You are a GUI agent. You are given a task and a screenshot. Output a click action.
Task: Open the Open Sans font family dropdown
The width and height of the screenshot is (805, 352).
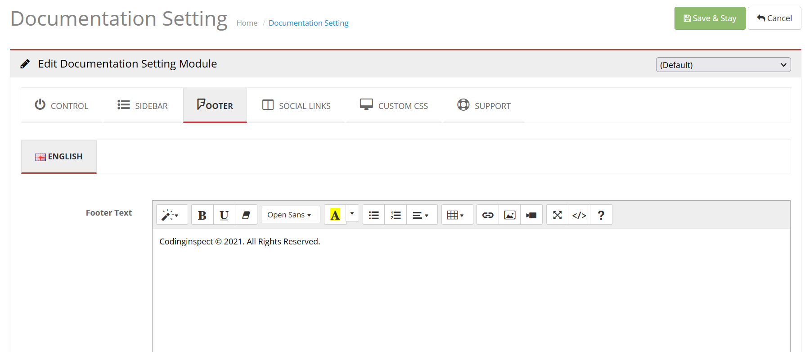pyautogui.click(x=290, y=215)
